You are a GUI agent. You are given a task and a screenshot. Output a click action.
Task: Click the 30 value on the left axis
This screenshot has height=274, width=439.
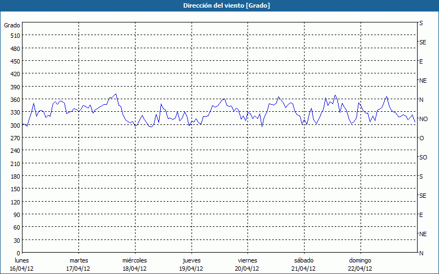coord(16,240)
